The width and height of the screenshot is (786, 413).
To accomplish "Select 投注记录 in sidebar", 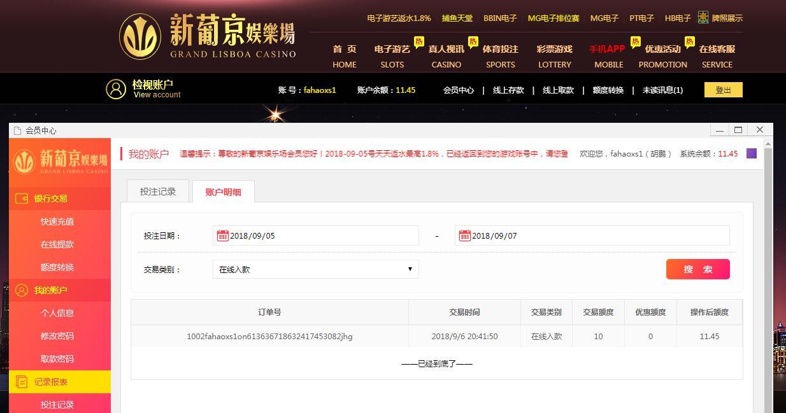I will click(x=57, y=405).
